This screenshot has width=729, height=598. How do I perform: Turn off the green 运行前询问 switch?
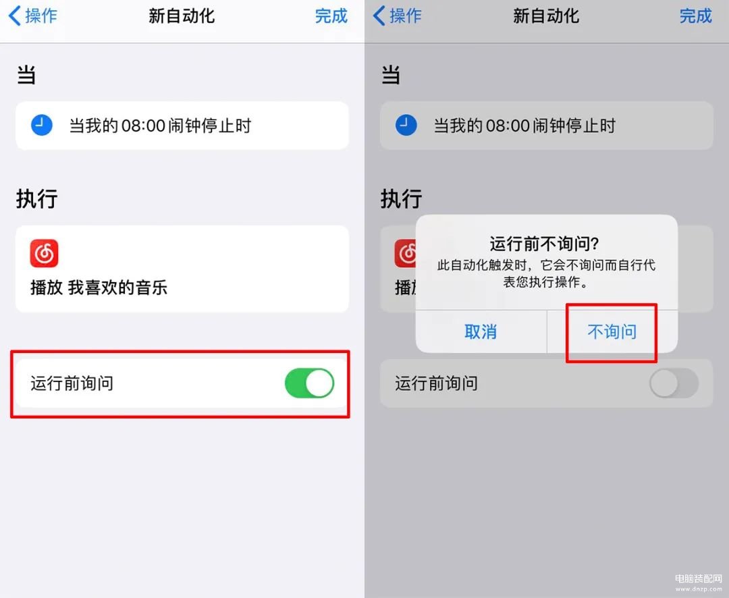310,383
